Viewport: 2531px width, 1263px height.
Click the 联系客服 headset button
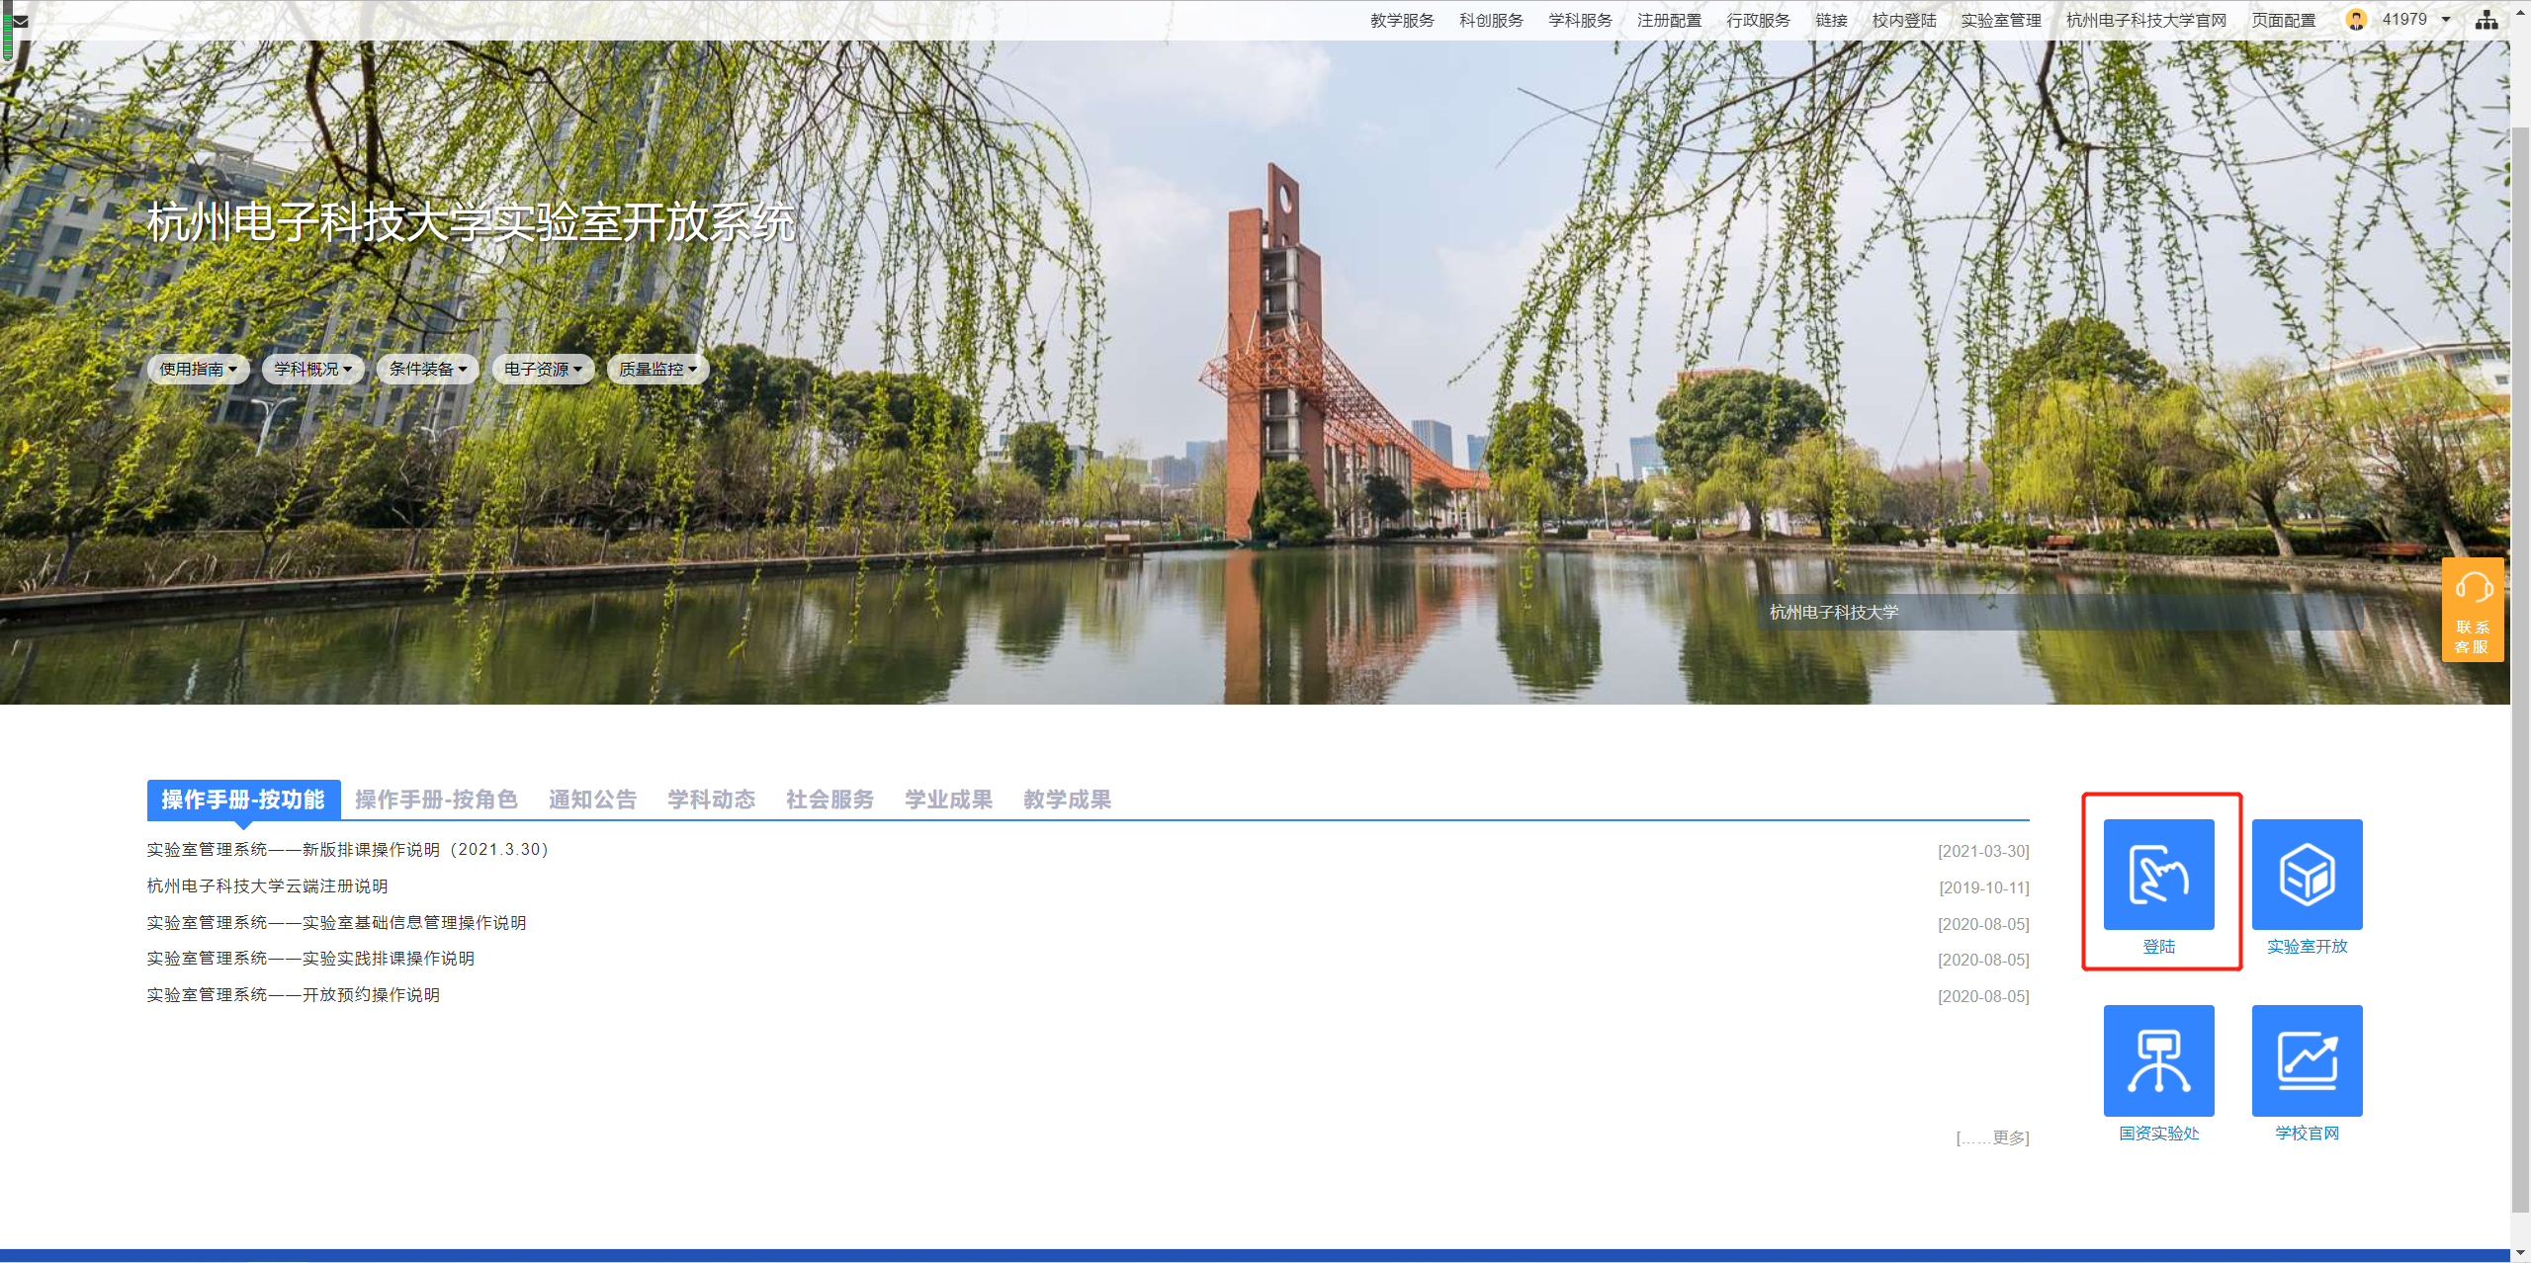(x=2473, y=610)
